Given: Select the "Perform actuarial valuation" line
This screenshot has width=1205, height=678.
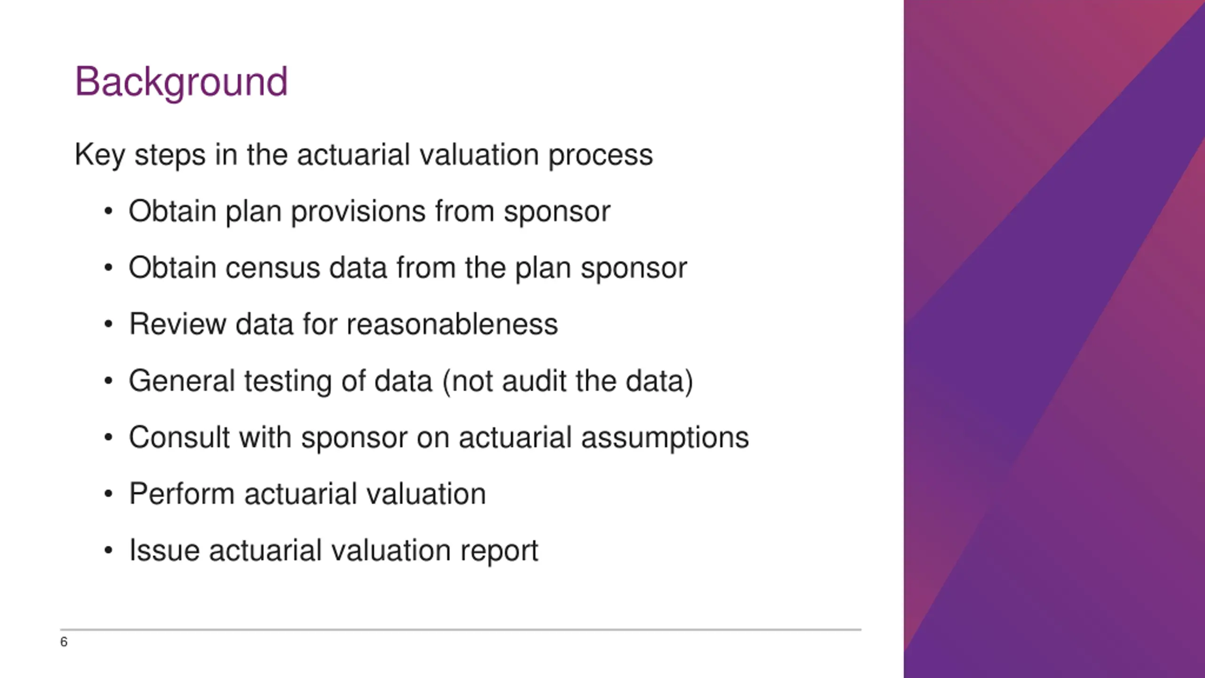Looking at the screenshot, I should point(307,493).
